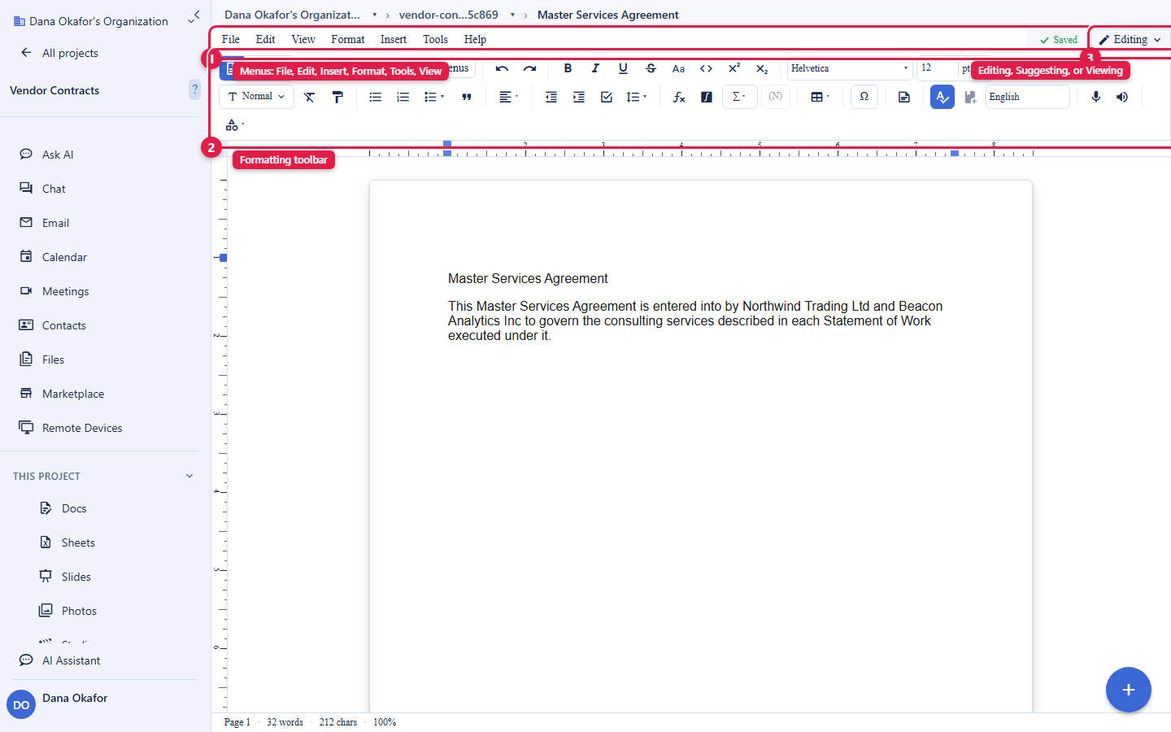Go back to All projects

point(59,53)
